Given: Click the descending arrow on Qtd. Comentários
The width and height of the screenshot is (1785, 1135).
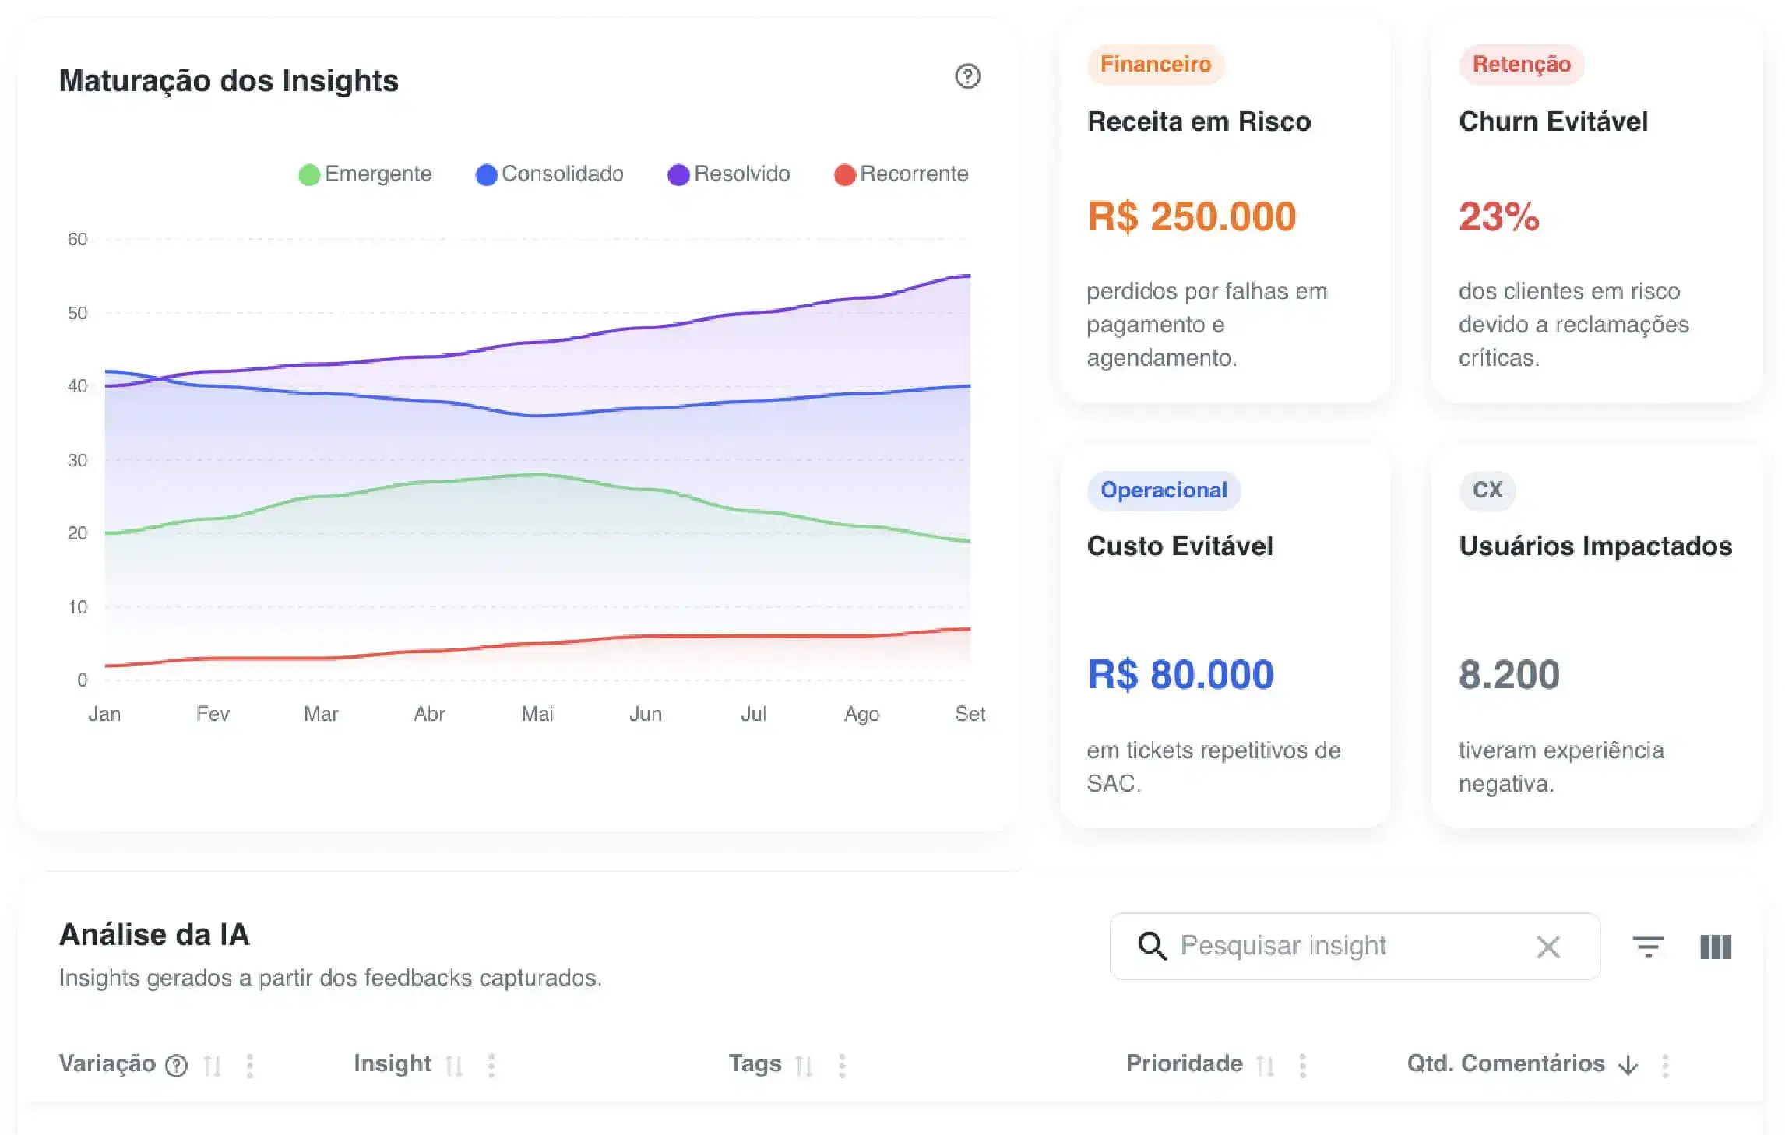Looking at the screenshot, I should pos(1628,1065).
